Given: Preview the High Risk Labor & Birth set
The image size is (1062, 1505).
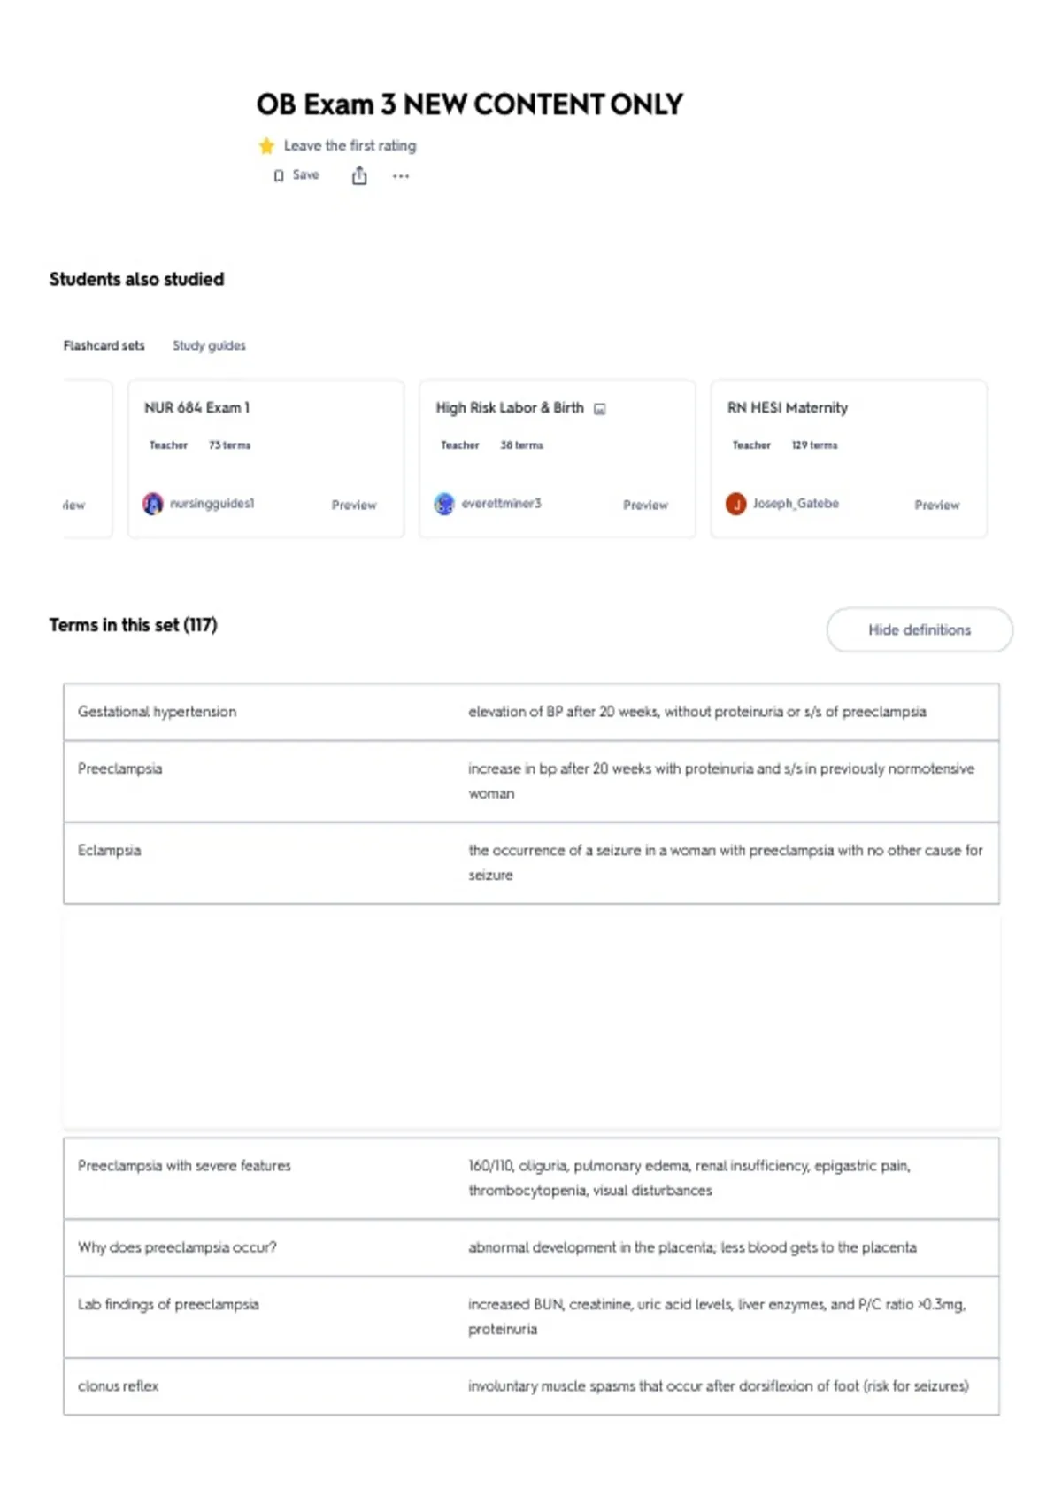Looking at the screenshot, I should (645, 505).
